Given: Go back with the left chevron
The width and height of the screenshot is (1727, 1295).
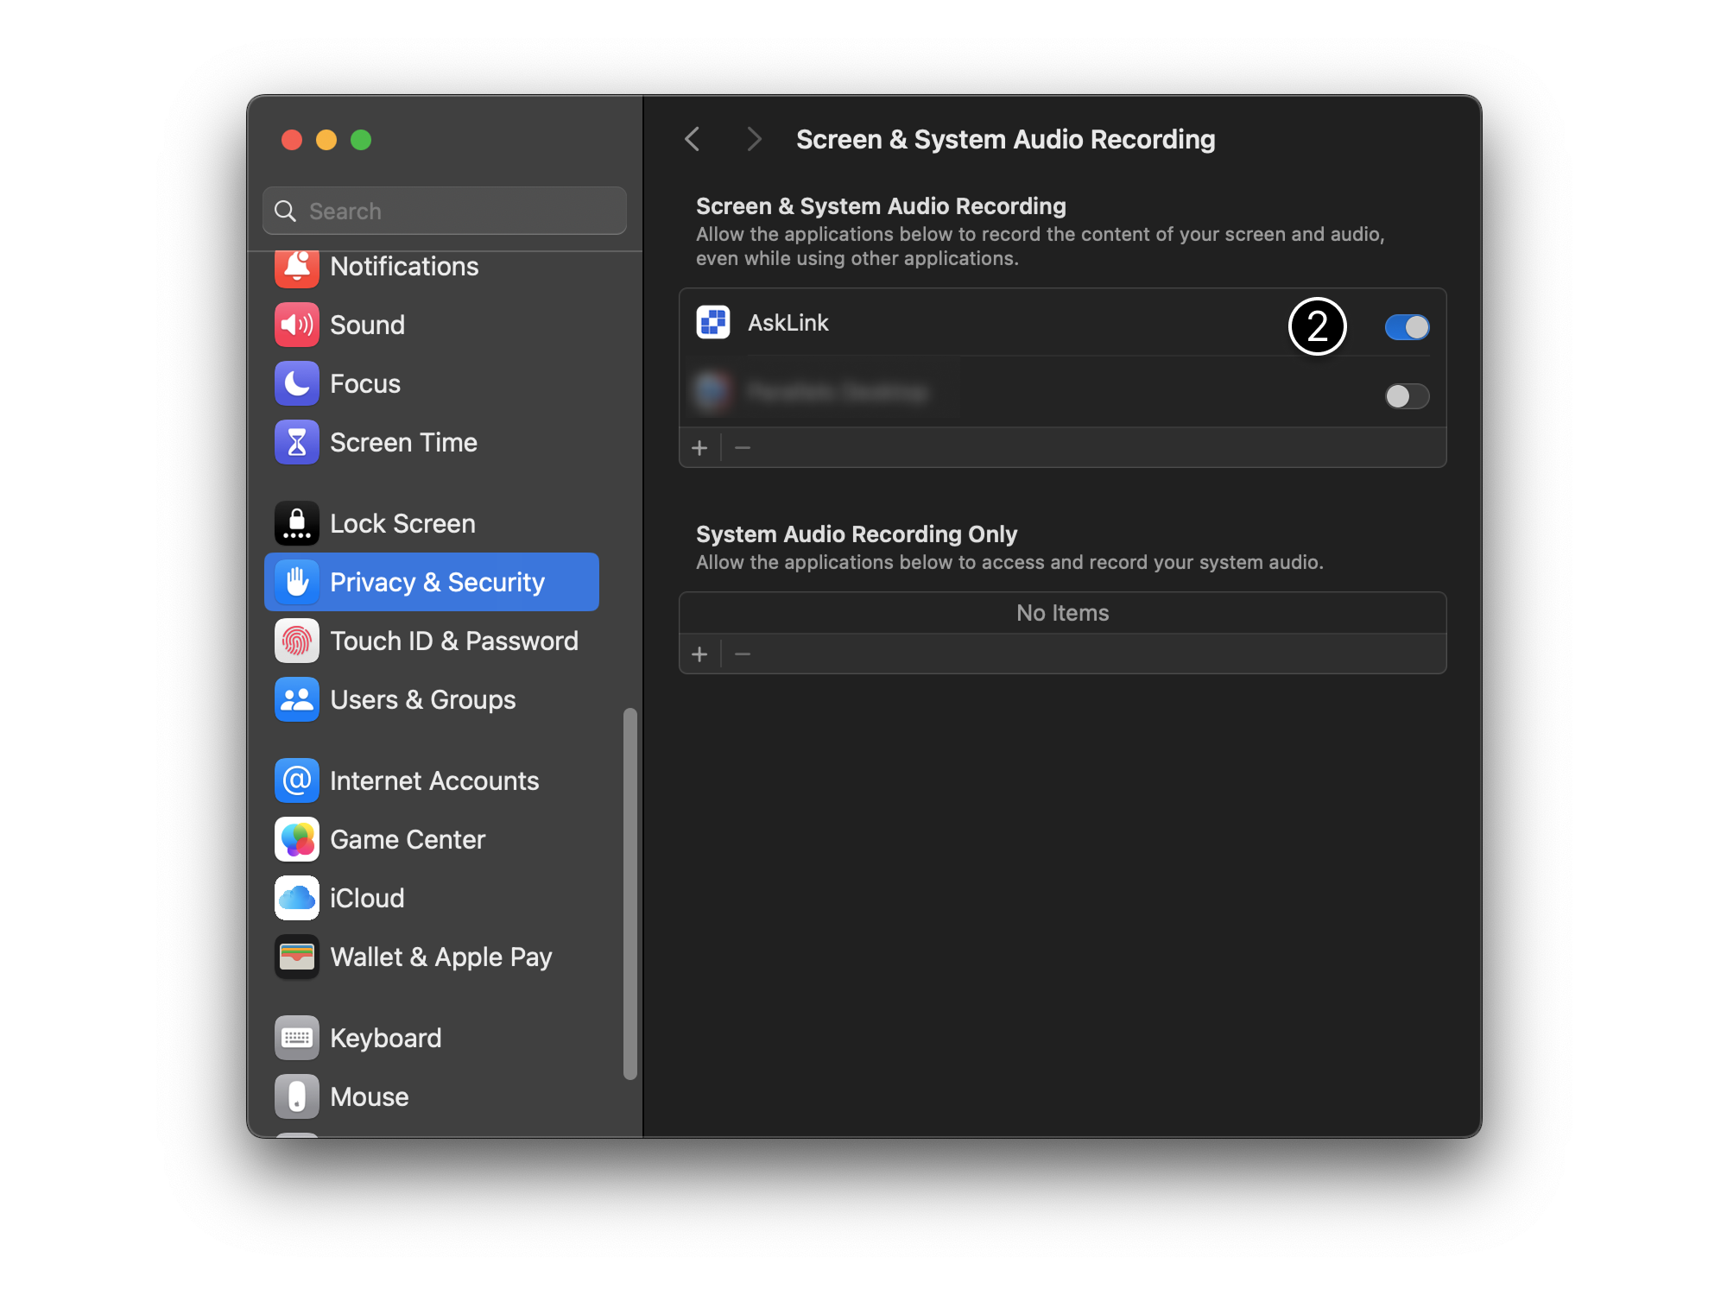Looking at the screenshot, I should pos(692,139).
